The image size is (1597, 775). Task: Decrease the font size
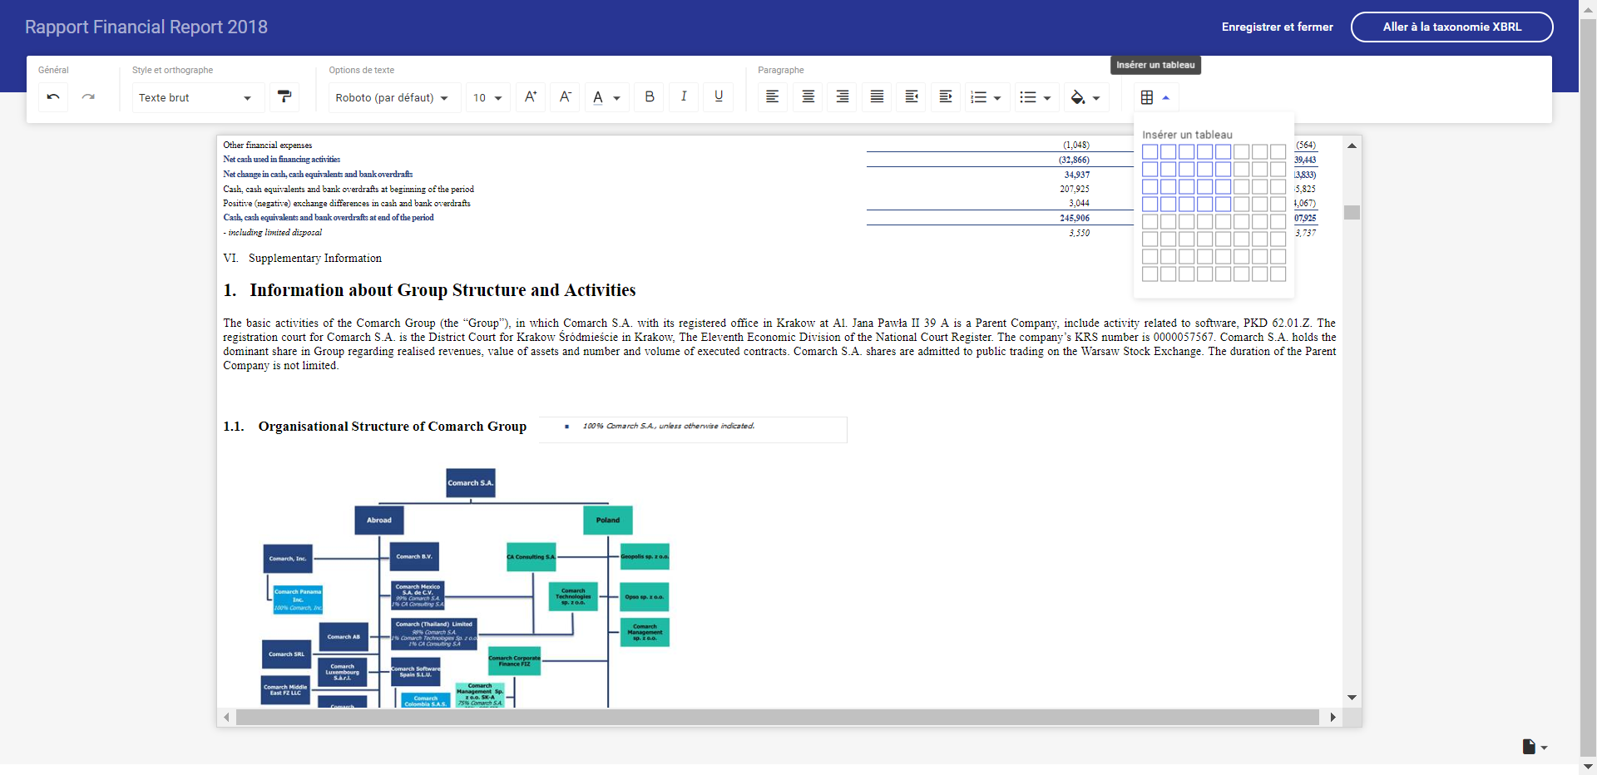(x=566, y=97)
